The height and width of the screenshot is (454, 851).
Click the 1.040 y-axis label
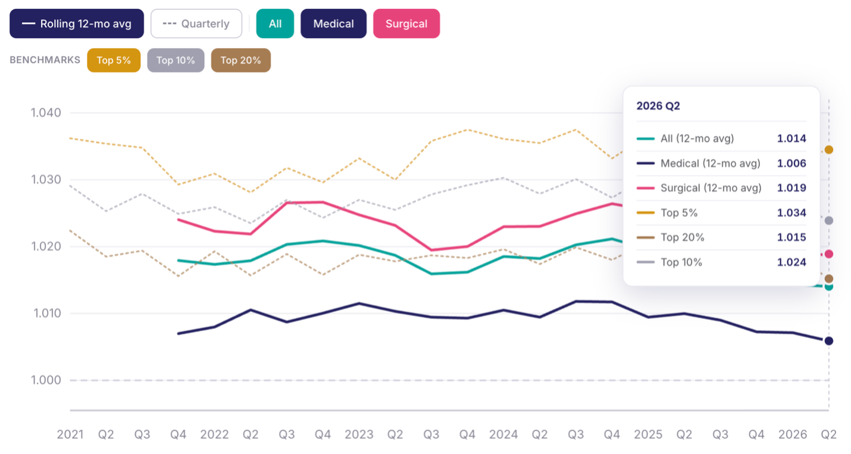tap(46, 113)
